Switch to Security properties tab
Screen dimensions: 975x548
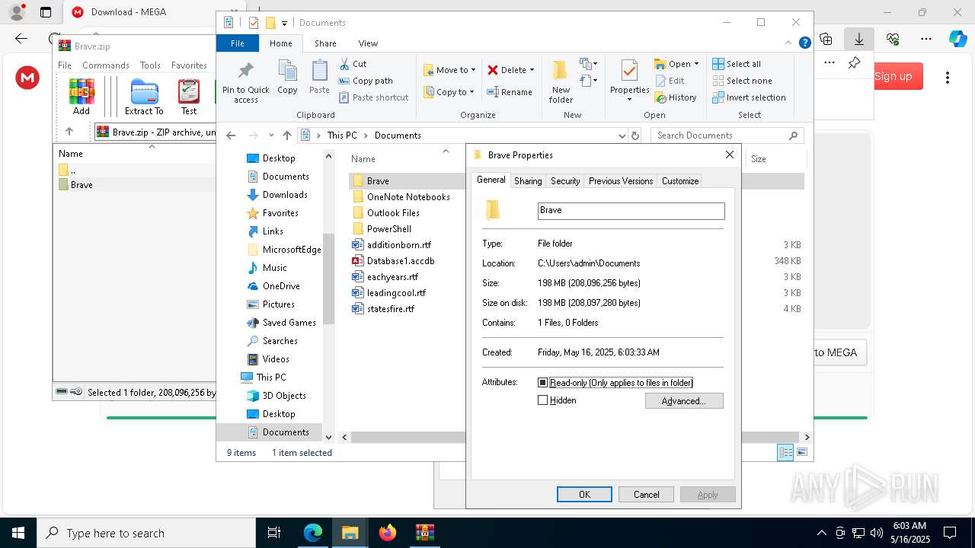tap(565, 181)
